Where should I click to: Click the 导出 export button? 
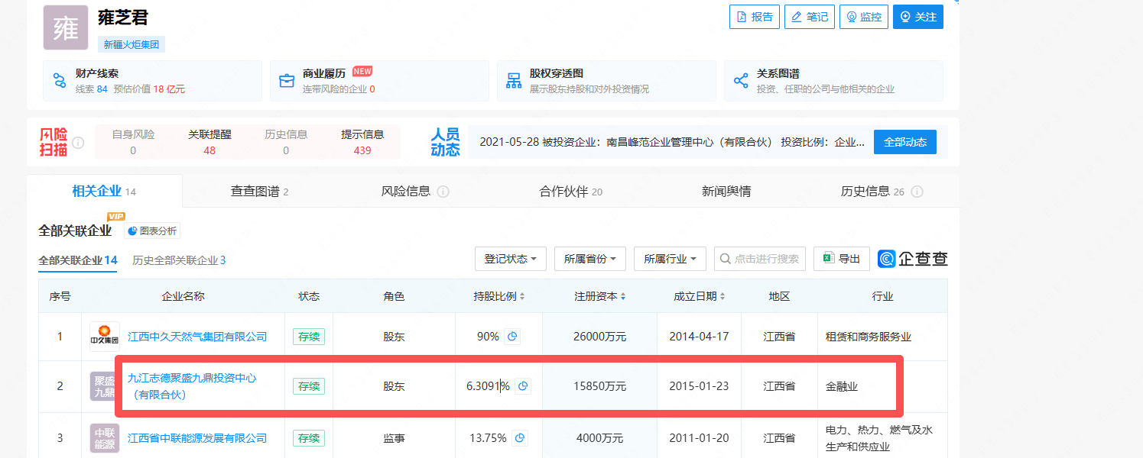(x=842, y=259)
